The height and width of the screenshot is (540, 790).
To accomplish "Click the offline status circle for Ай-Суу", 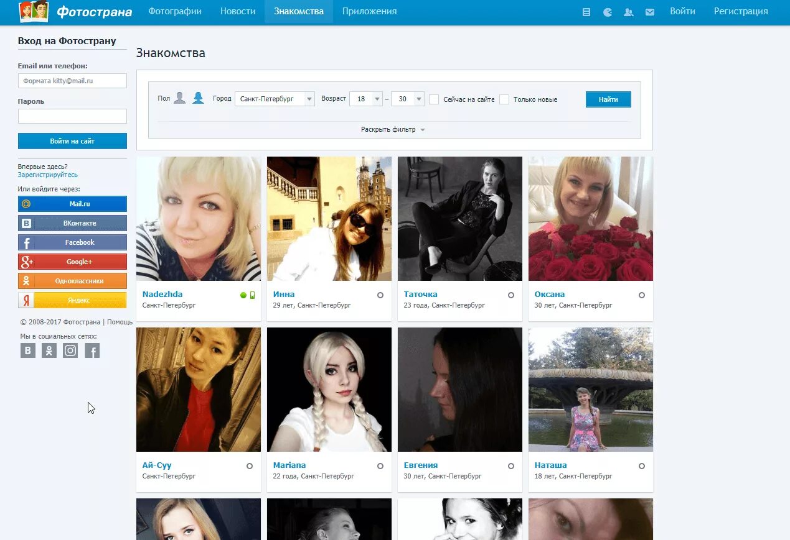I will 250,466.
